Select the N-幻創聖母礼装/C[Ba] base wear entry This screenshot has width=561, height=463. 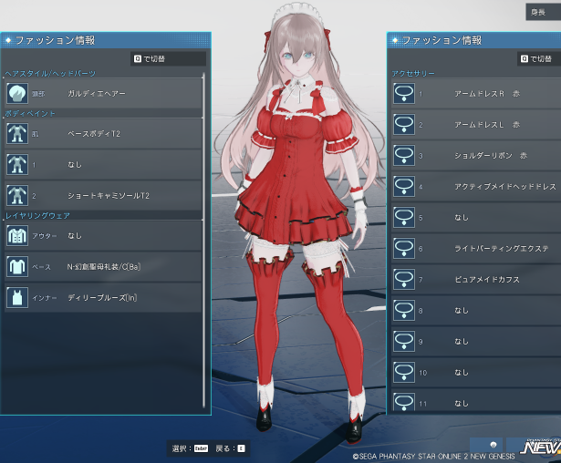click(x=104, y=267)
